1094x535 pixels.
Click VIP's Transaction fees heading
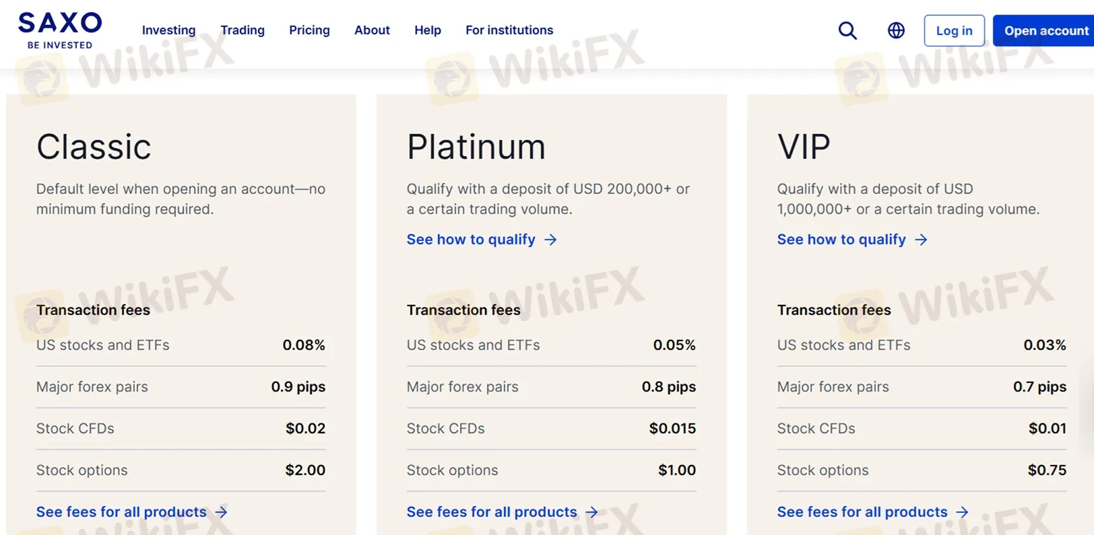click(834, 310)
